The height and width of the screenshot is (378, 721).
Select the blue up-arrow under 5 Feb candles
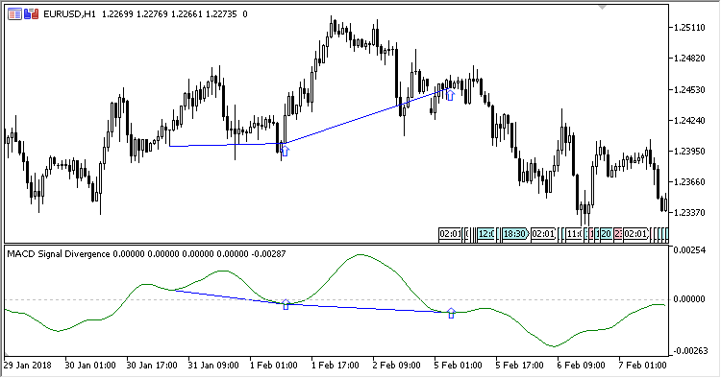450,95
